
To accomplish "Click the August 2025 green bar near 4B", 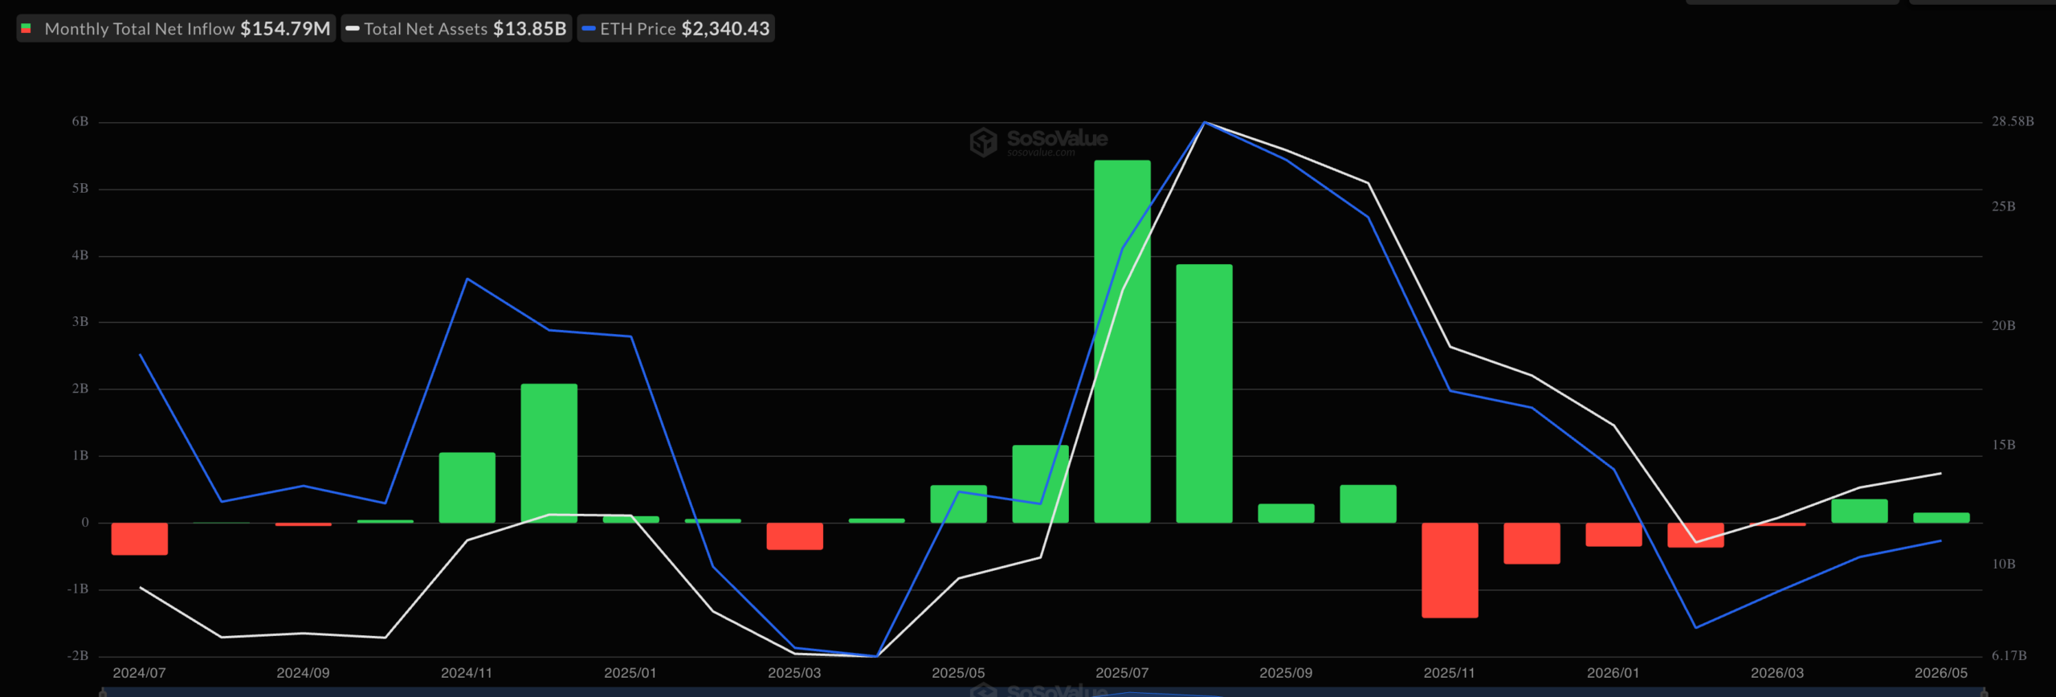I will [1205, 393].
